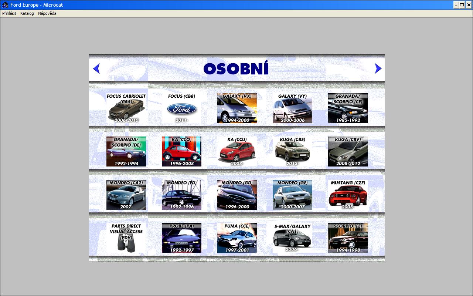Open the Přihlásit menu
The image size is (473, 296).
click(9, 13)
